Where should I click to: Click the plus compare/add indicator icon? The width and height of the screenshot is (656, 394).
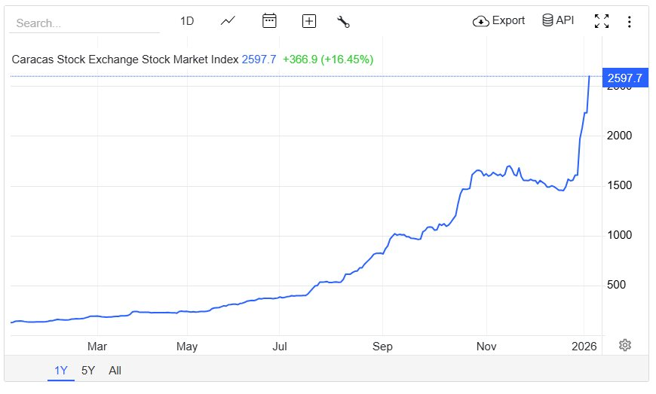coord(308,21)
